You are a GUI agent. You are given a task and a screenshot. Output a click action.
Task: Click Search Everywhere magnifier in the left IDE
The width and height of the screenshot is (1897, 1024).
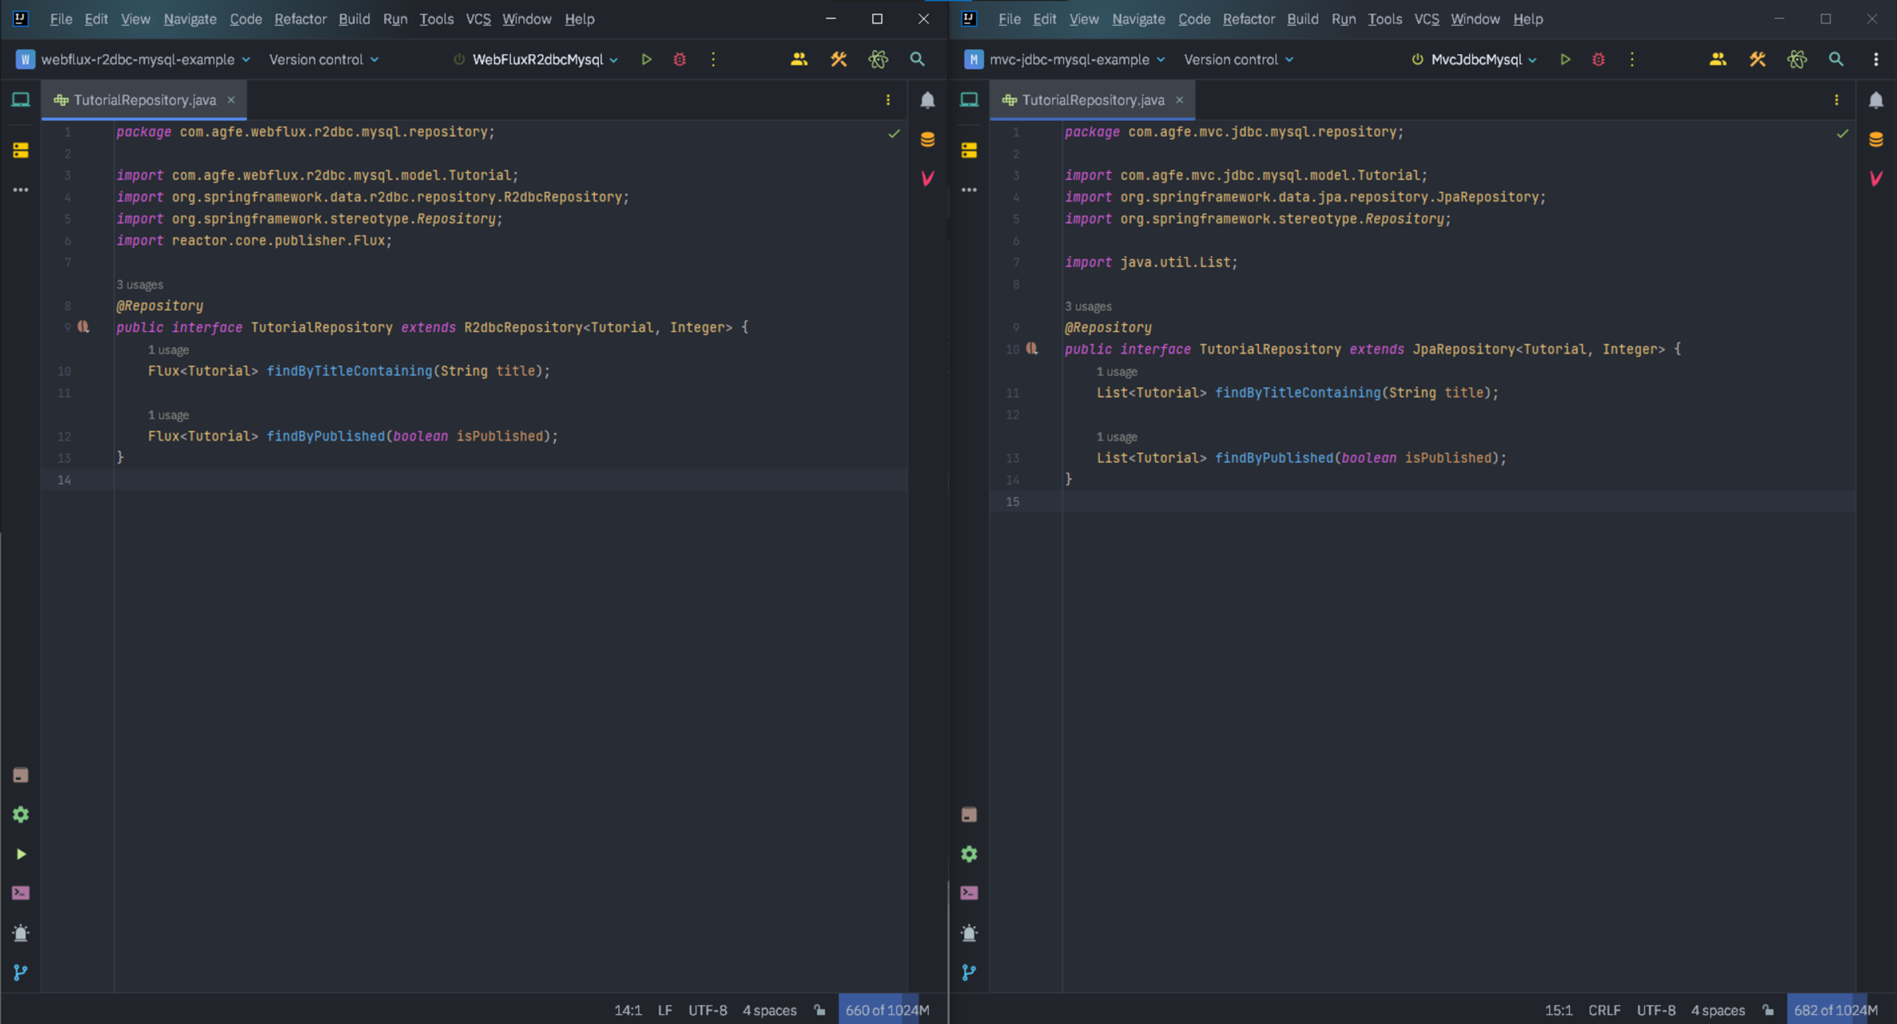pyautogui.click(x=917, y=59)
